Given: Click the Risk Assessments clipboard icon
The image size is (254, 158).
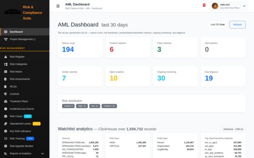Looking at the screenshot, I should click(x=6, y=79).
